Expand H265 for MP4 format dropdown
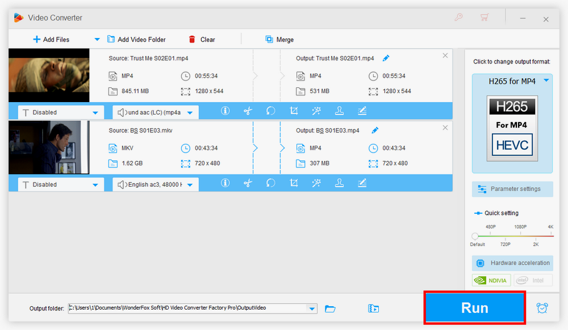568x330 pixels. (x=546, y=81)
